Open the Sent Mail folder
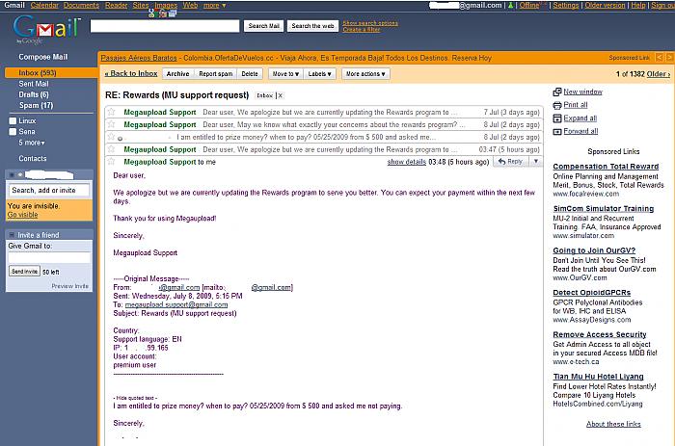 pyautogui.click(x=34, y=84)
